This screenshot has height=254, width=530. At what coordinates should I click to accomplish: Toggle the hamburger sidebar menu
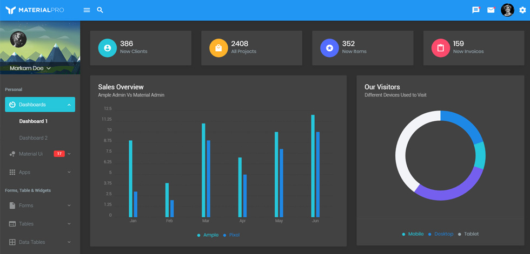[x=87, y=10]
